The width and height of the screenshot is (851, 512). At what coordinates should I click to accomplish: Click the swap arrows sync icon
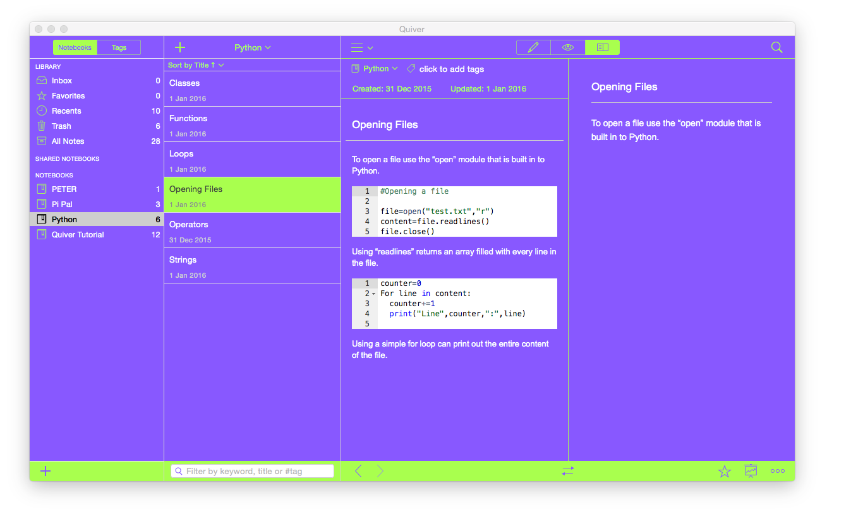tap(568, 471)
